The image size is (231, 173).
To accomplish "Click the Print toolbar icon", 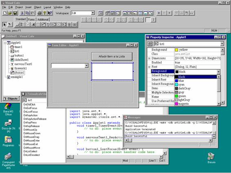I will pos(39,13).
